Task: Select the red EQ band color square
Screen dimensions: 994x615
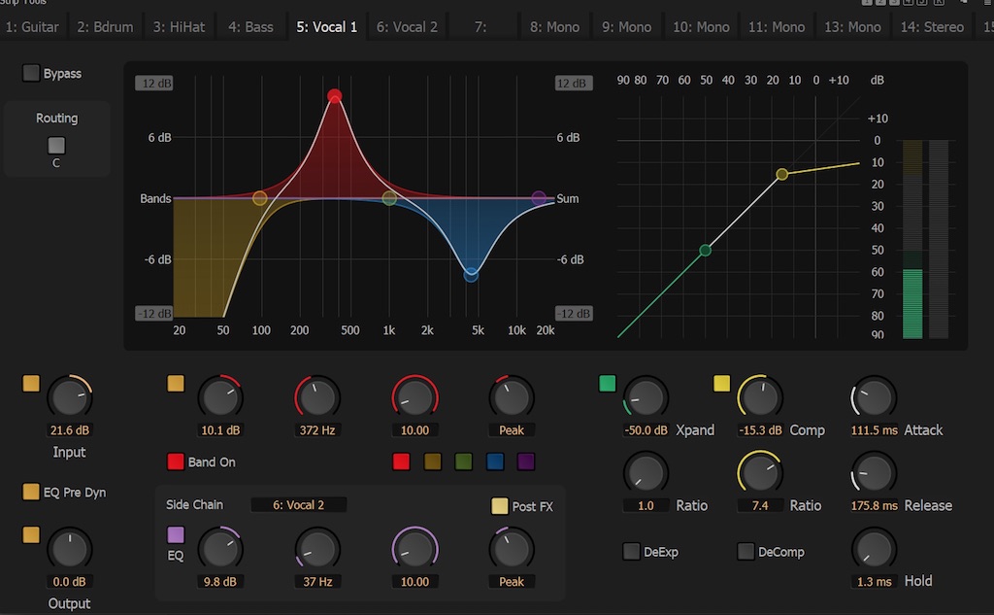Action: pos(402,461)
